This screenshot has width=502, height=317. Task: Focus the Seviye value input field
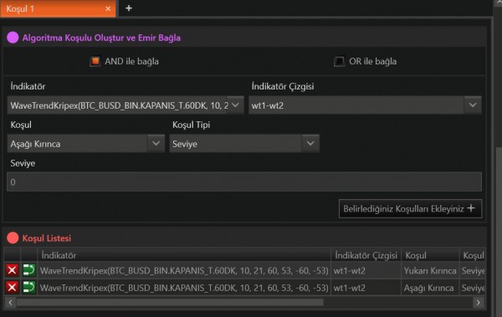click(244, 182)
